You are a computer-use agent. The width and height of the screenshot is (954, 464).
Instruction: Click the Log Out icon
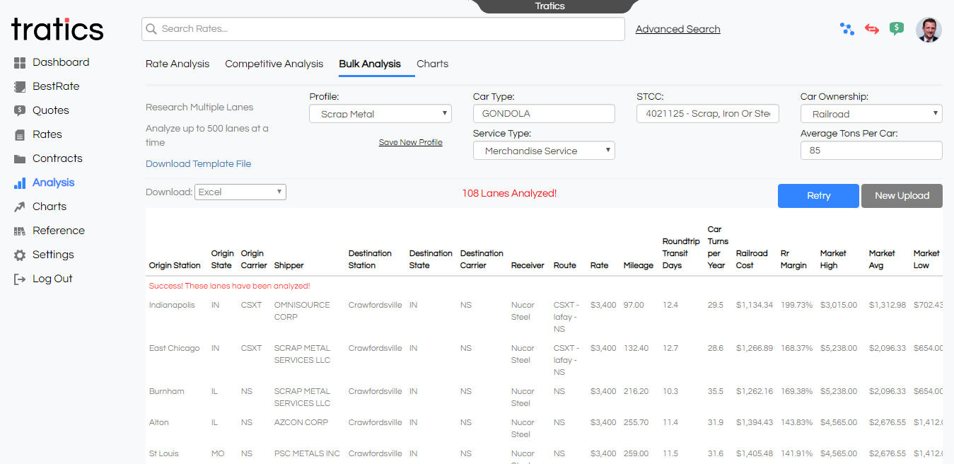tap(20, 279)
